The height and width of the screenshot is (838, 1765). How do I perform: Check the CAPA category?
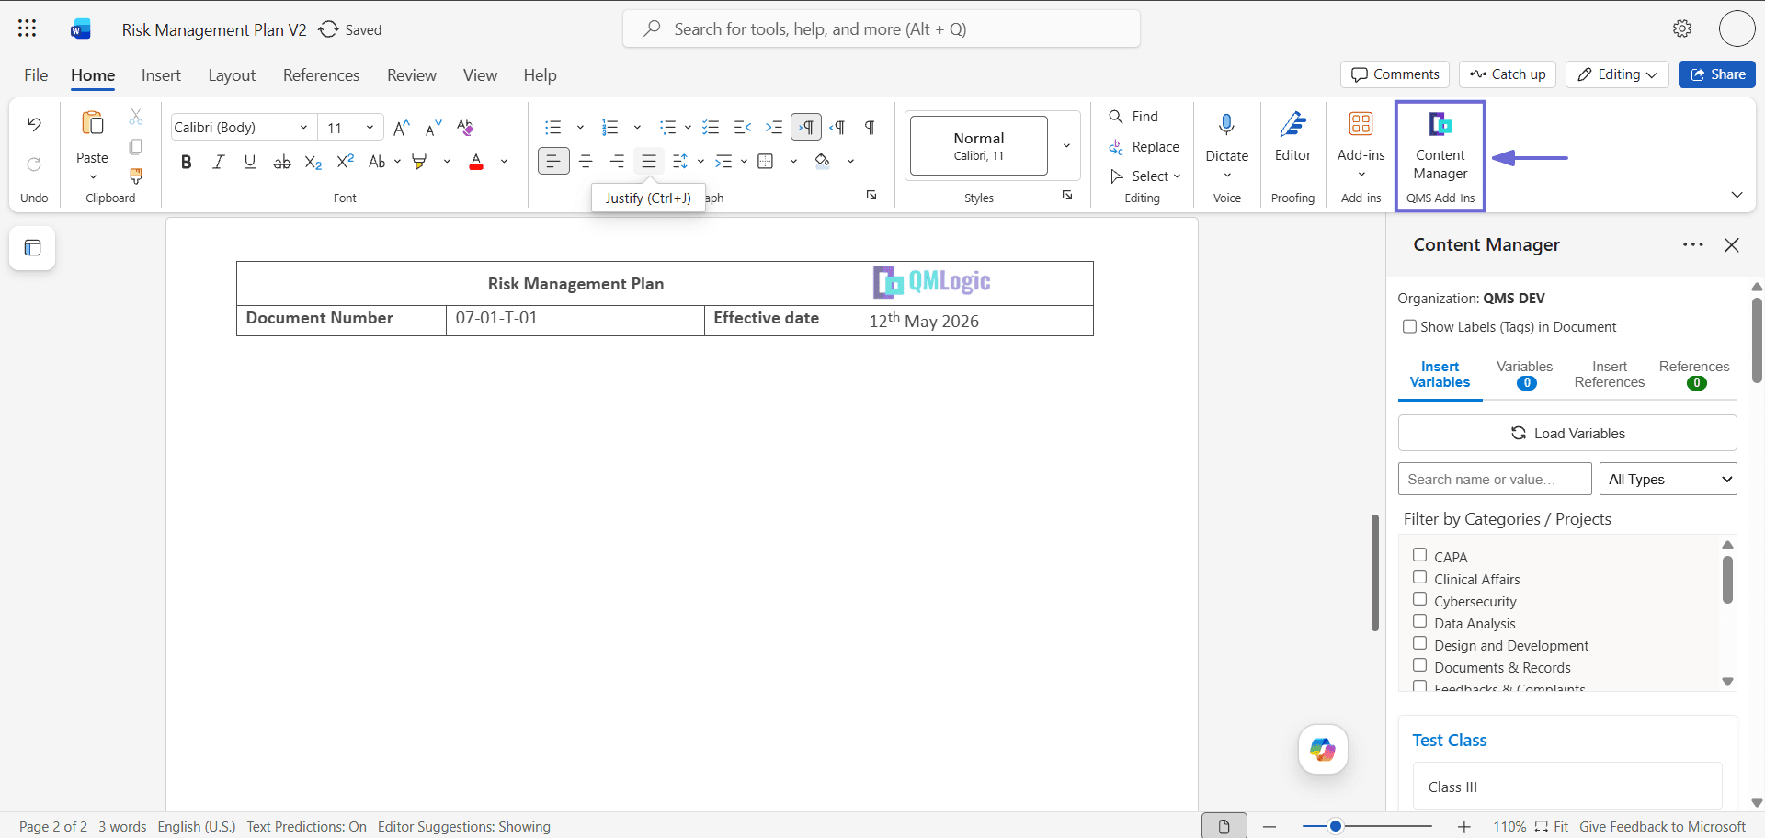click(1420, 555)
